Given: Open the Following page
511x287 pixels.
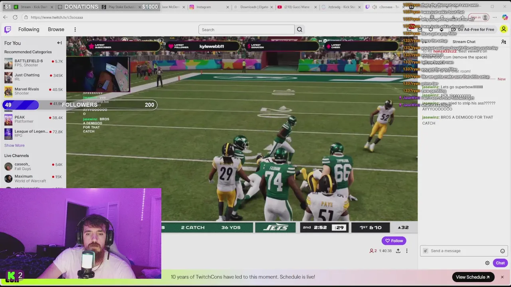Looking at the screenshot, I should 29,29.
